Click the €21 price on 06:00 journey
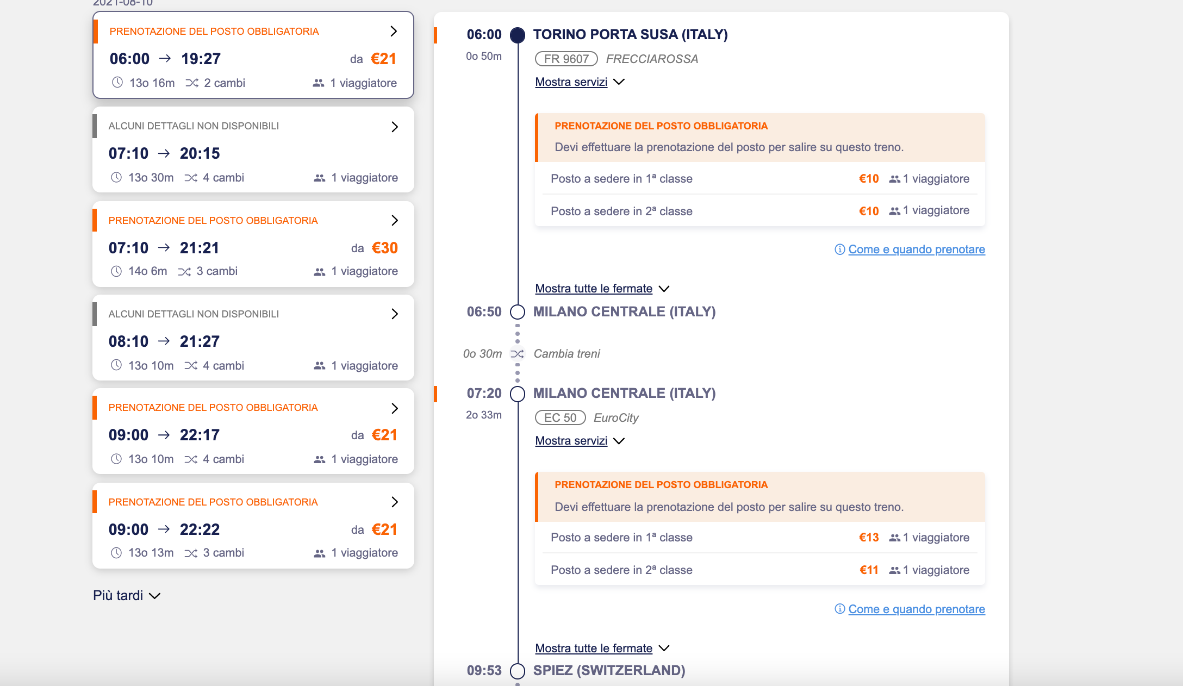1183x686 pixels. tap(383, 59)
